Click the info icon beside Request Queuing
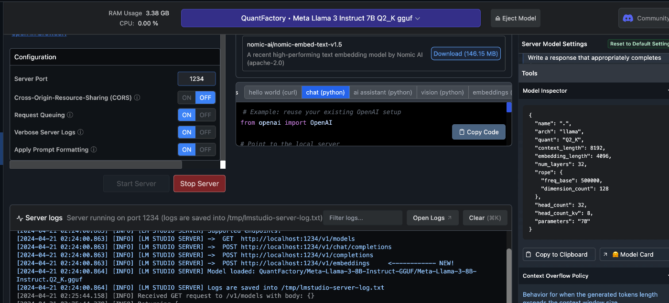 [70, 115]
